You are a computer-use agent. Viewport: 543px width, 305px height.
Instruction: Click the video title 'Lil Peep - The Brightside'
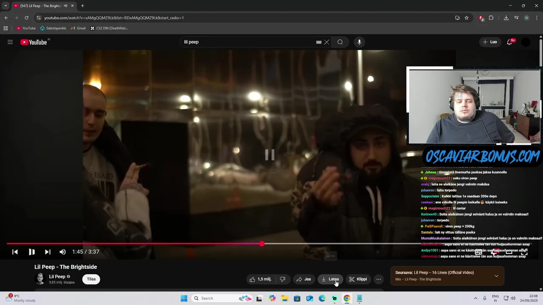coord(66,267)
